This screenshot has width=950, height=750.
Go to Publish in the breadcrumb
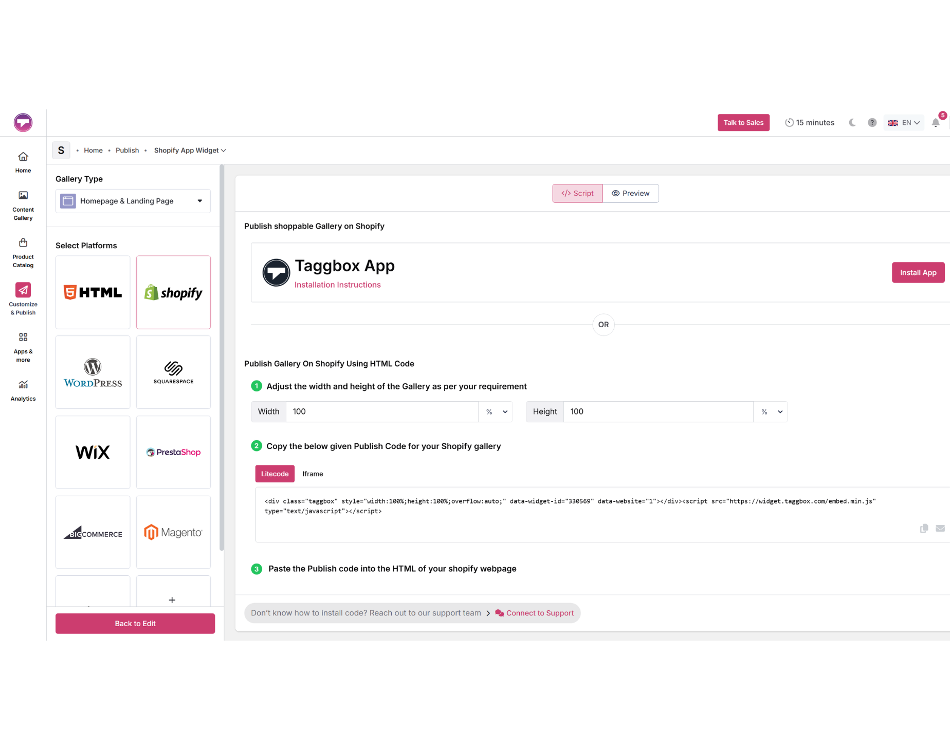click(x=127, y=150)
